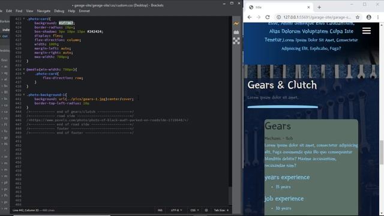Image resolution: width=384 pixels, height=216 pixels.
Task: View site information icon in address bar
Action: pos(278,17)
